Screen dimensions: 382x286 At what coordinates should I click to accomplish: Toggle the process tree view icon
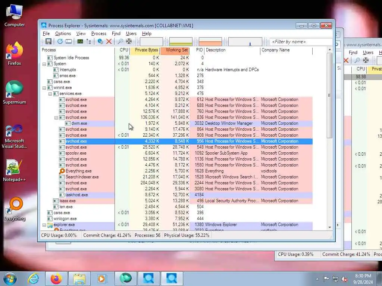coord(89,41)
